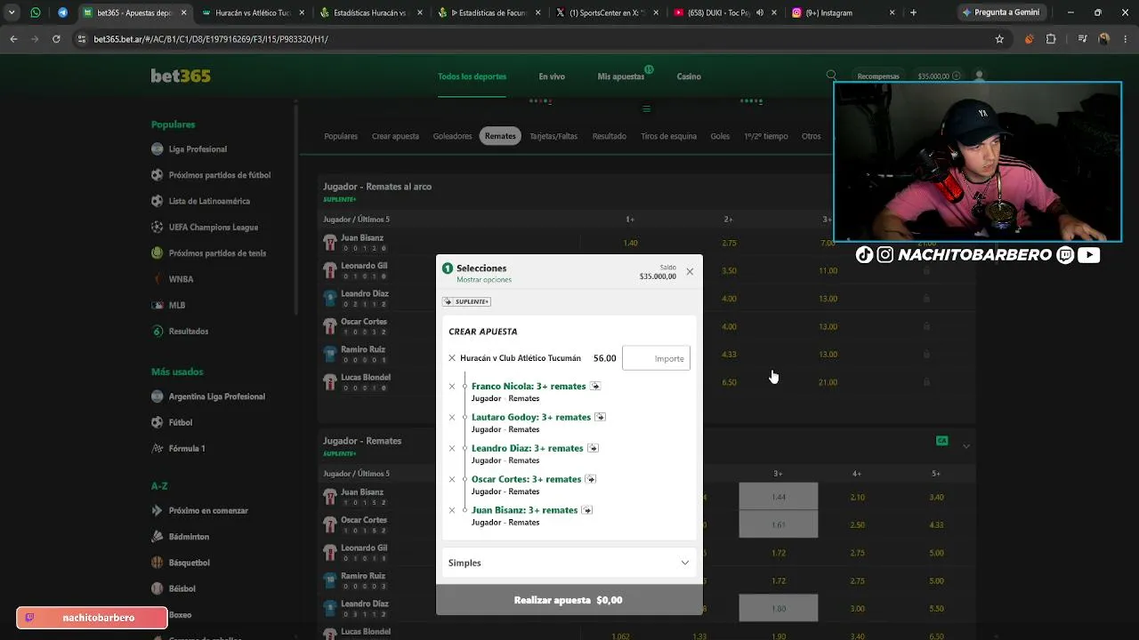Viewport: 1139px width, 640px height.
Task: Bookmark this page with the star icon
Action: pos(999,39)
